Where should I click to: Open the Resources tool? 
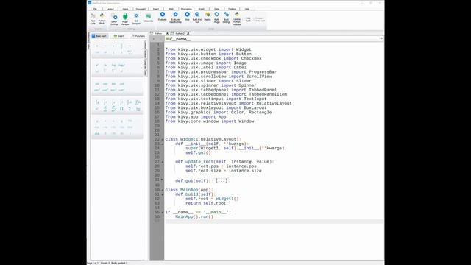pyautogui.click(x=148, y=18)
